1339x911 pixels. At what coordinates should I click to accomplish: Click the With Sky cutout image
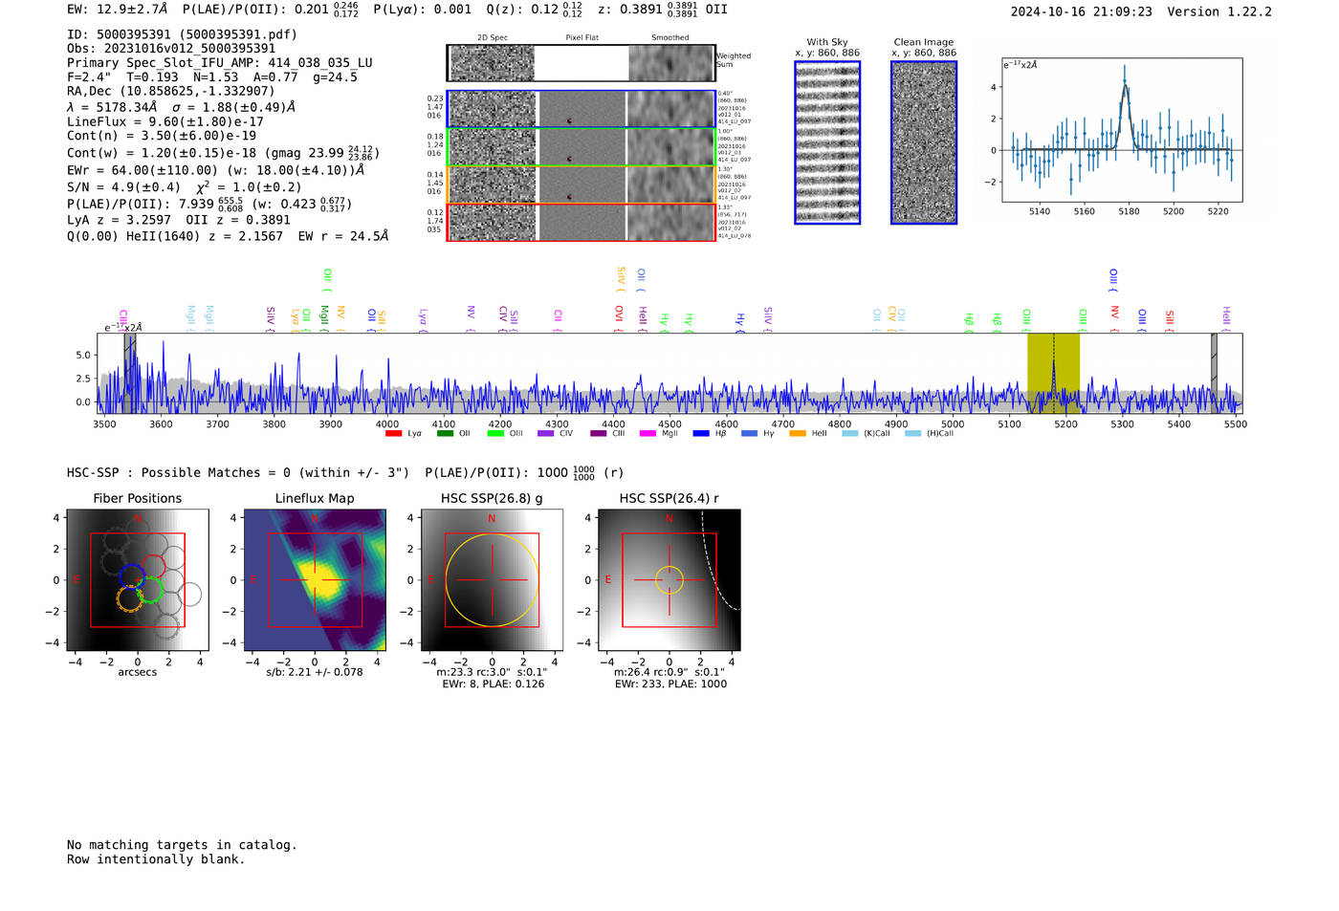click(x=827, y=142)
